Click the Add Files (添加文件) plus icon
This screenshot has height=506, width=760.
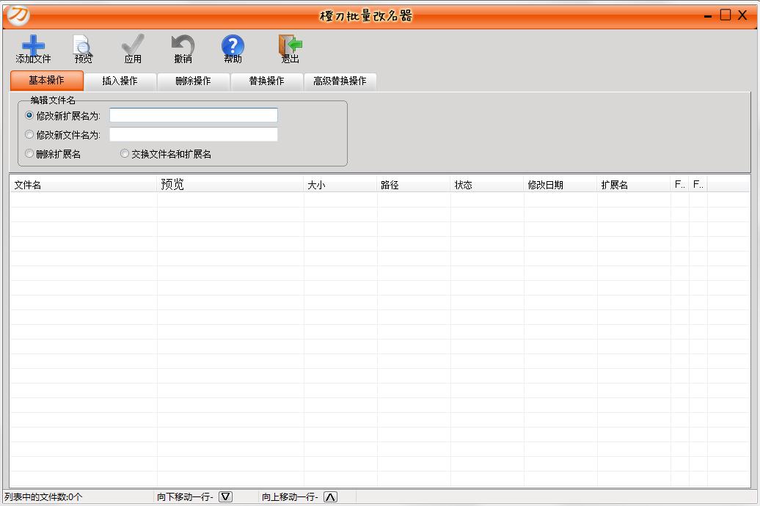(33, 45)
